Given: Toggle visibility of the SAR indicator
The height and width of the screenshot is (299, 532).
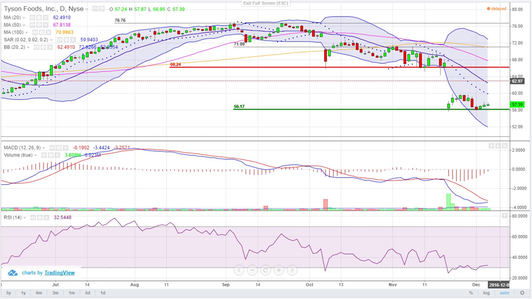Looking at the screenshot, I should coord(59,39).
